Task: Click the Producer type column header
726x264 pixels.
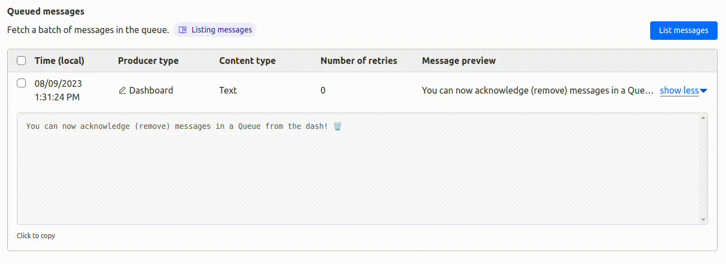Action: 148,61
